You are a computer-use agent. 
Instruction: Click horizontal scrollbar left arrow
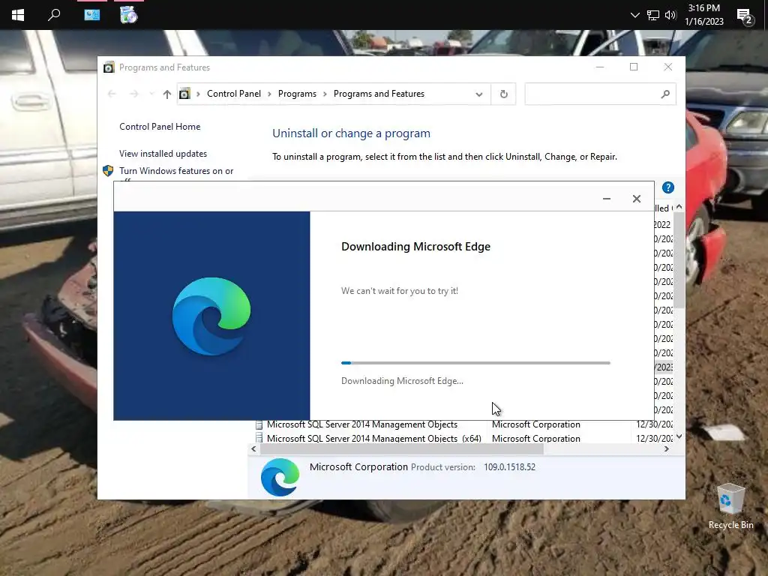coord(253,448)
